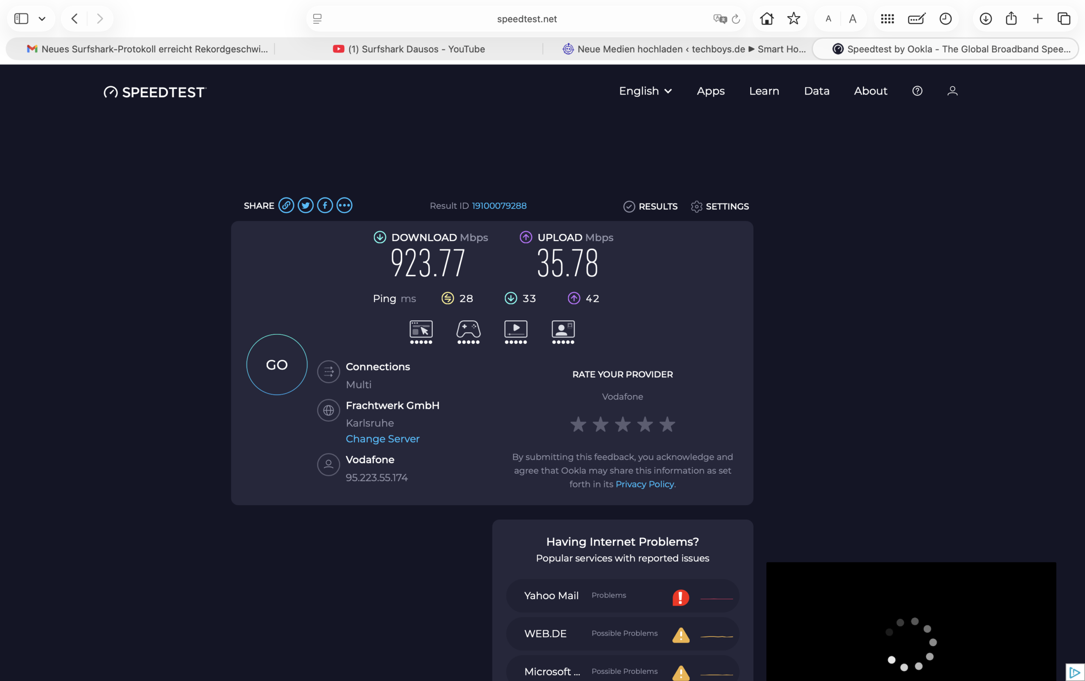Select the Speedtest by Ookla tab
The image size is (1085, 681).
click(945, 49)
